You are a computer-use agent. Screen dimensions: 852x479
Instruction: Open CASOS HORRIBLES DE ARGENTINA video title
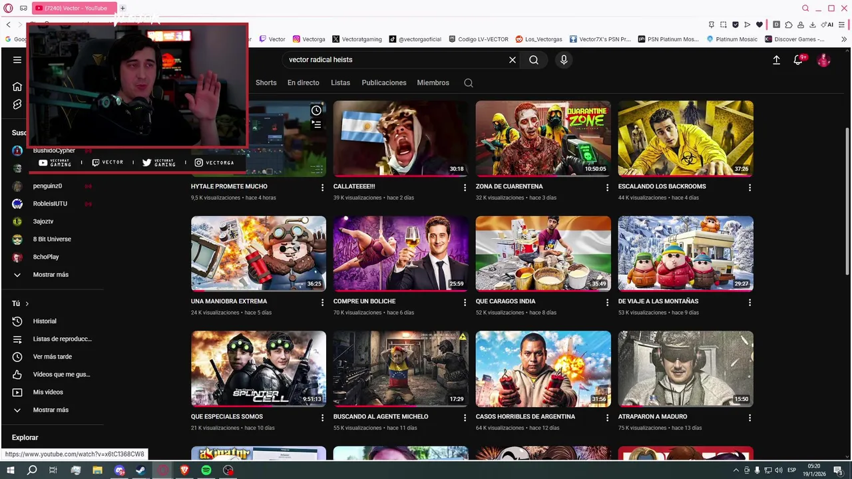[x=525, y=417]
